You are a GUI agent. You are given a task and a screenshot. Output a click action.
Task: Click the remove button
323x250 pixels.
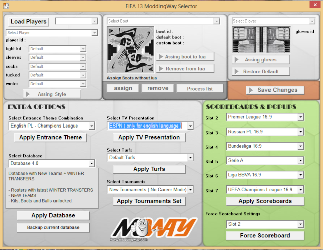(158, 88)
